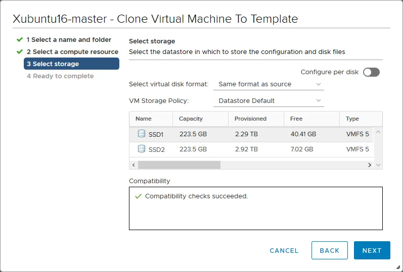Viewport: 403px width, 272px height.
Task: Click the table scroll right arrow
Action: point(370,165)
